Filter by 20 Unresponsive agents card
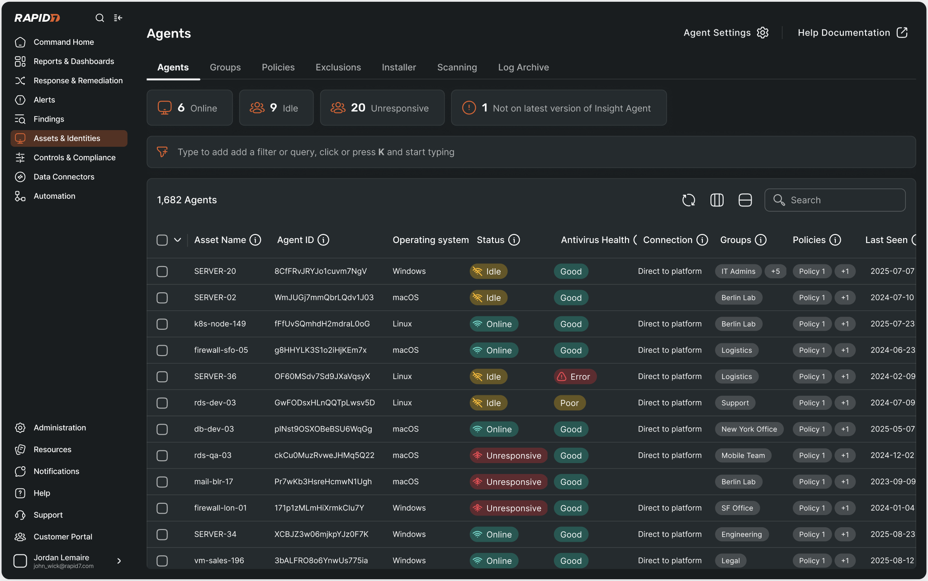Screen dimensions: 928x581 point(382,108)
